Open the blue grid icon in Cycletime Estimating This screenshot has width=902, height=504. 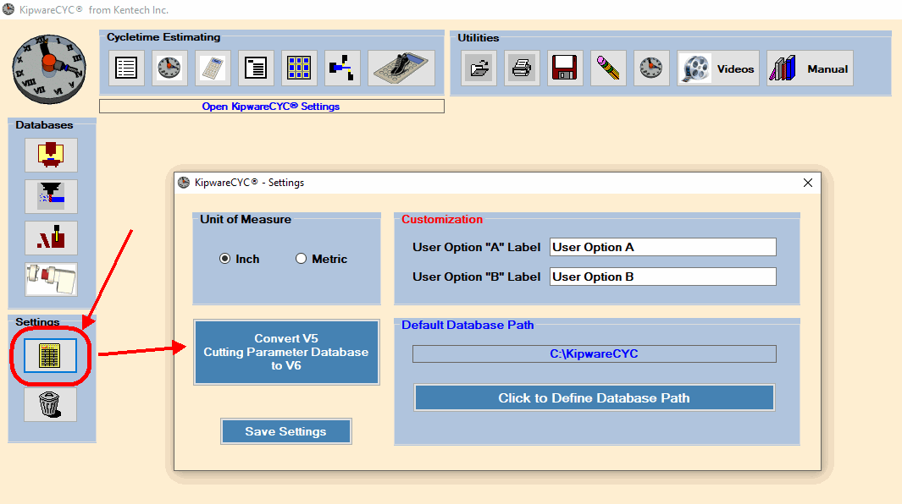pos(299,68)
